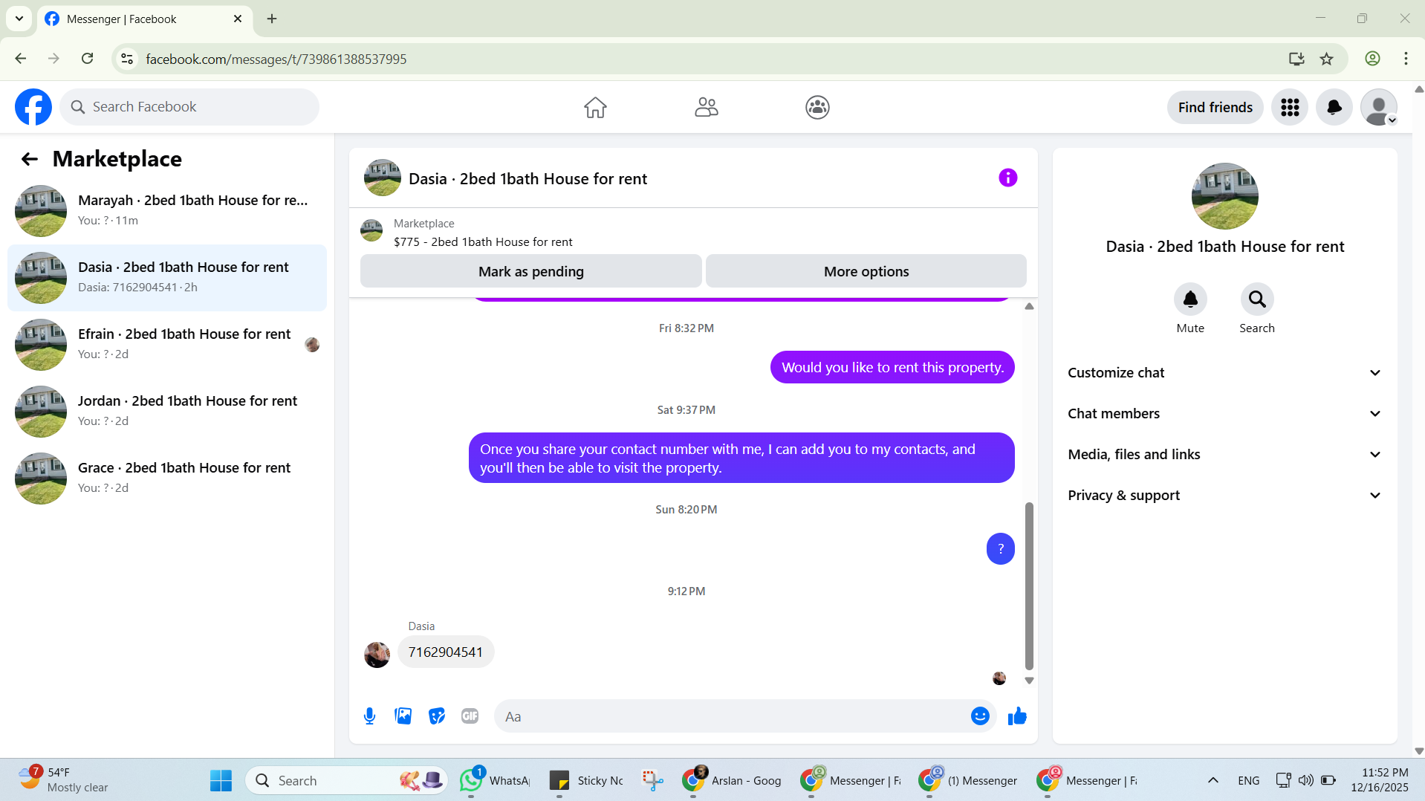Expand Customize chat section

coord(1224,373)
